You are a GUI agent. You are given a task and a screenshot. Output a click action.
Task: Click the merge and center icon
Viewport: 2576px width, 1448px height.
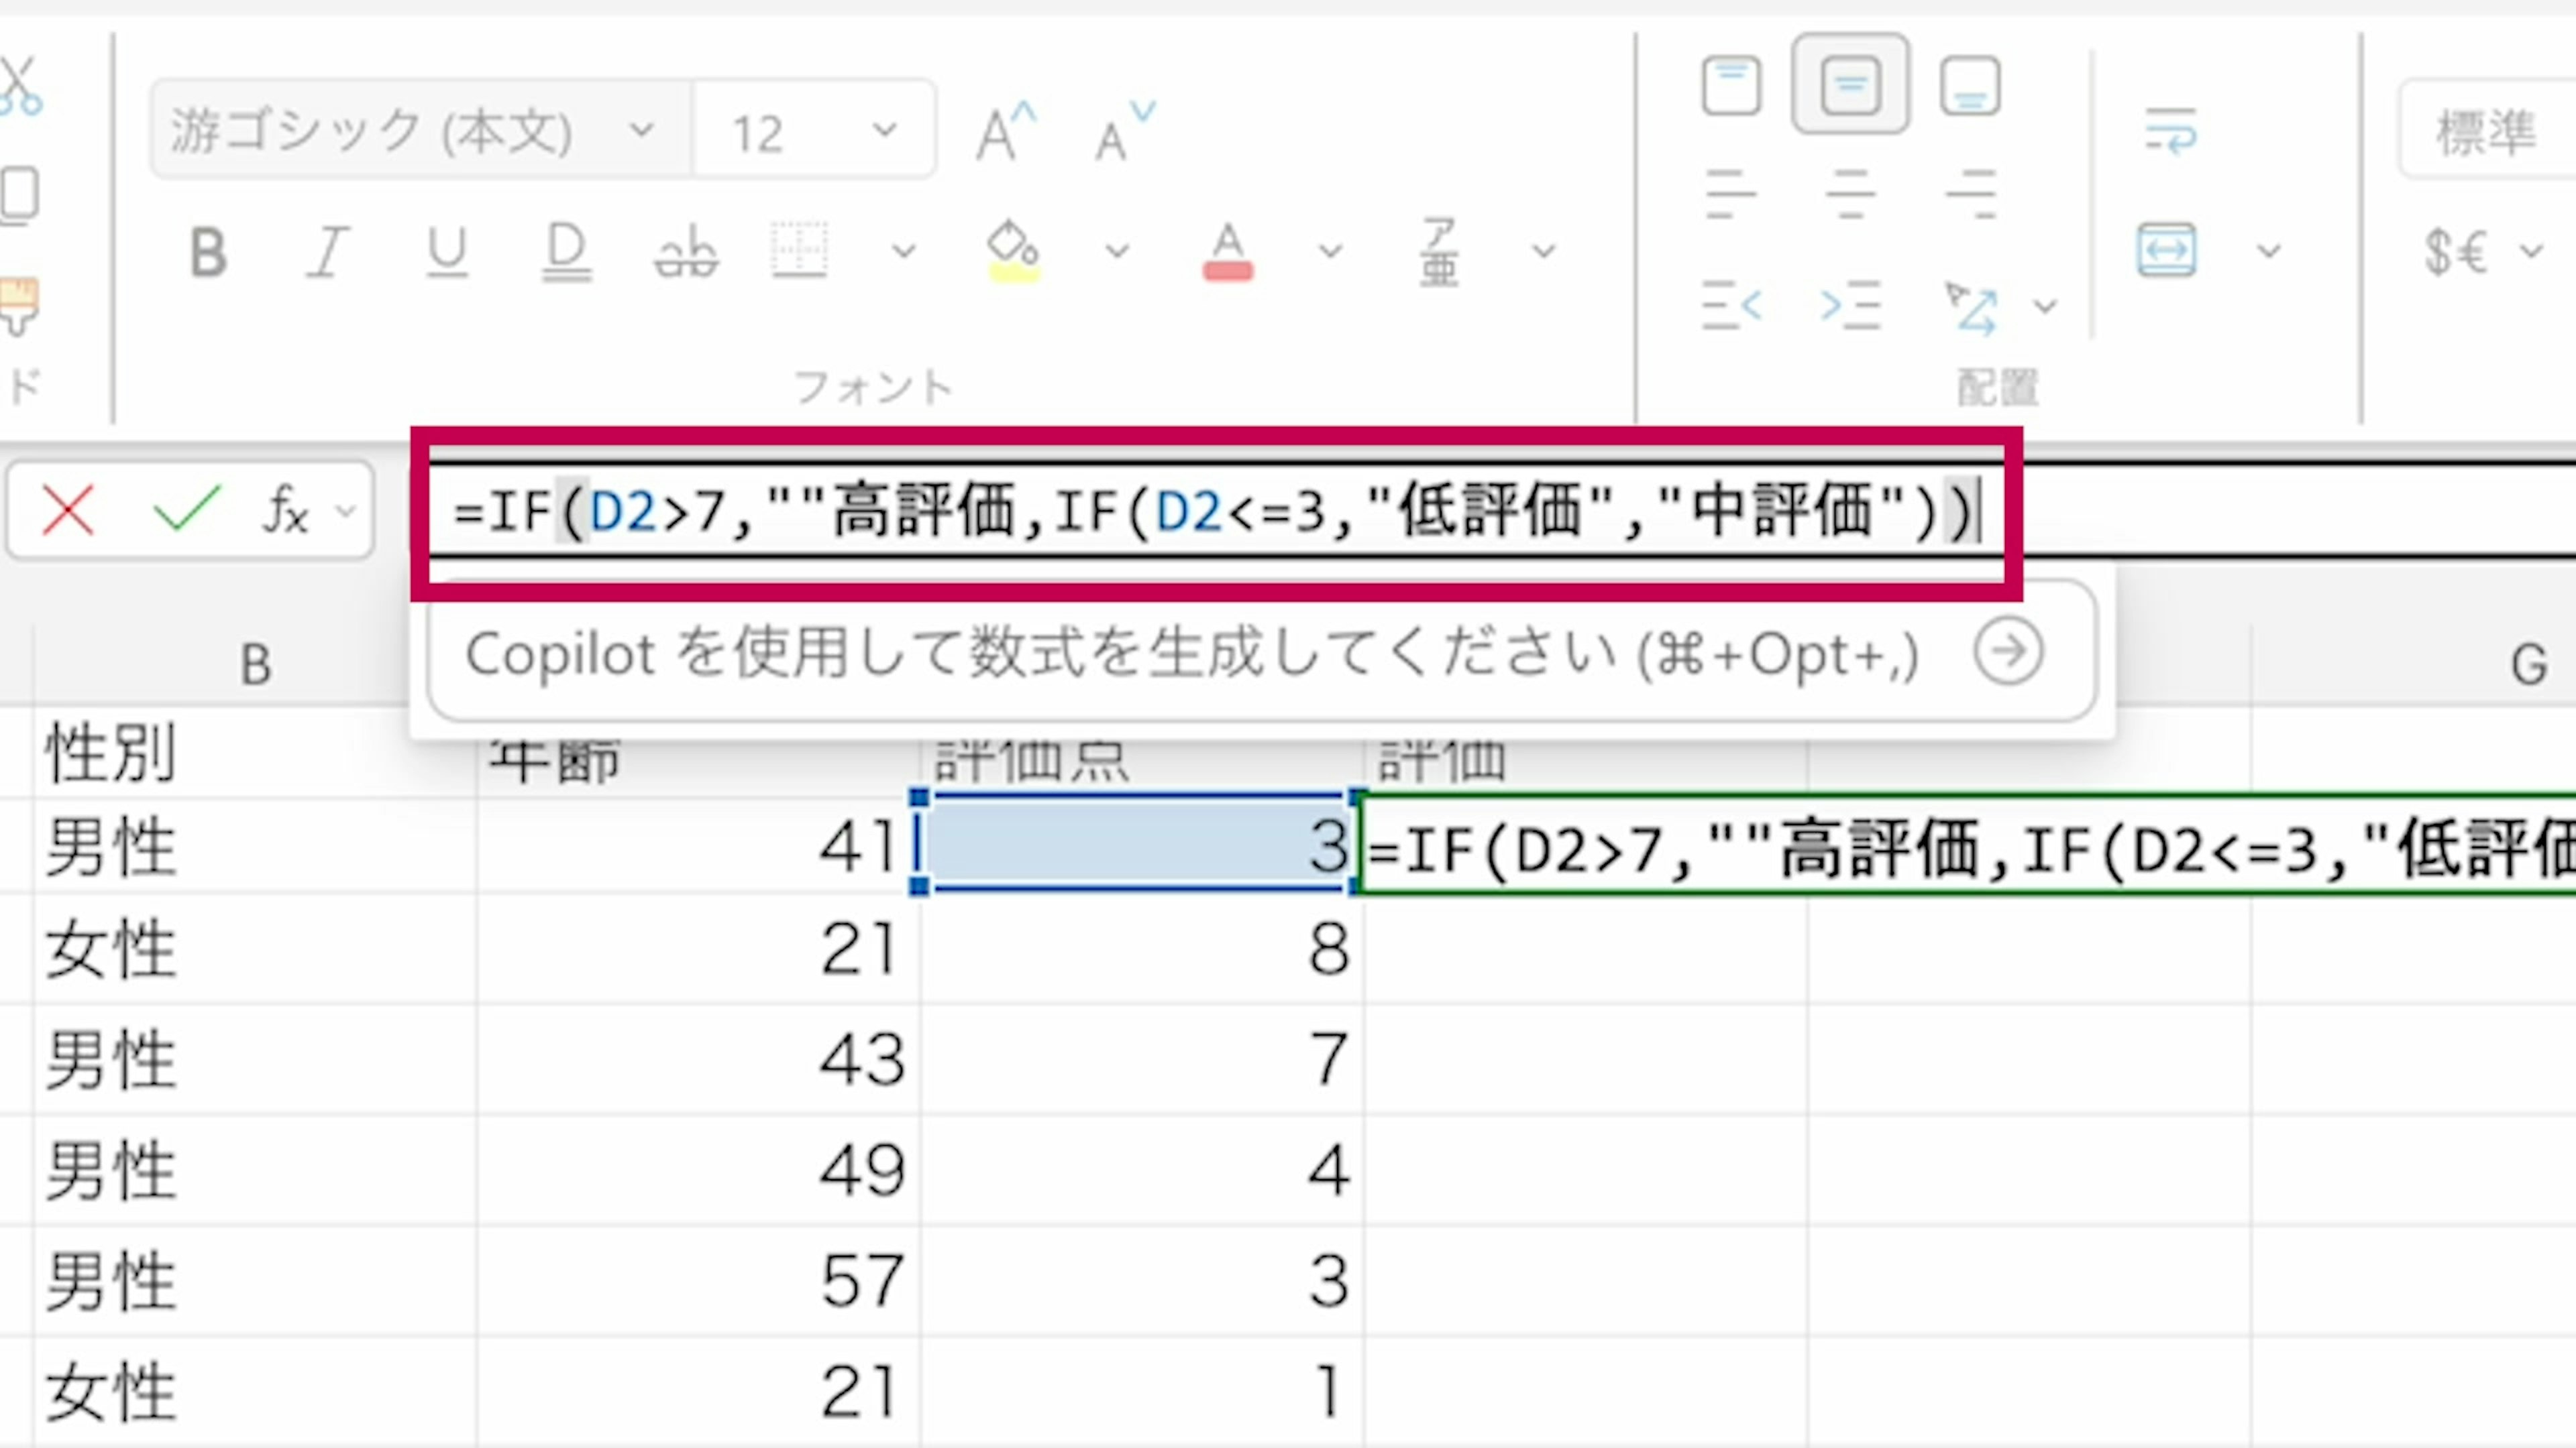[x=2166, y=250]
